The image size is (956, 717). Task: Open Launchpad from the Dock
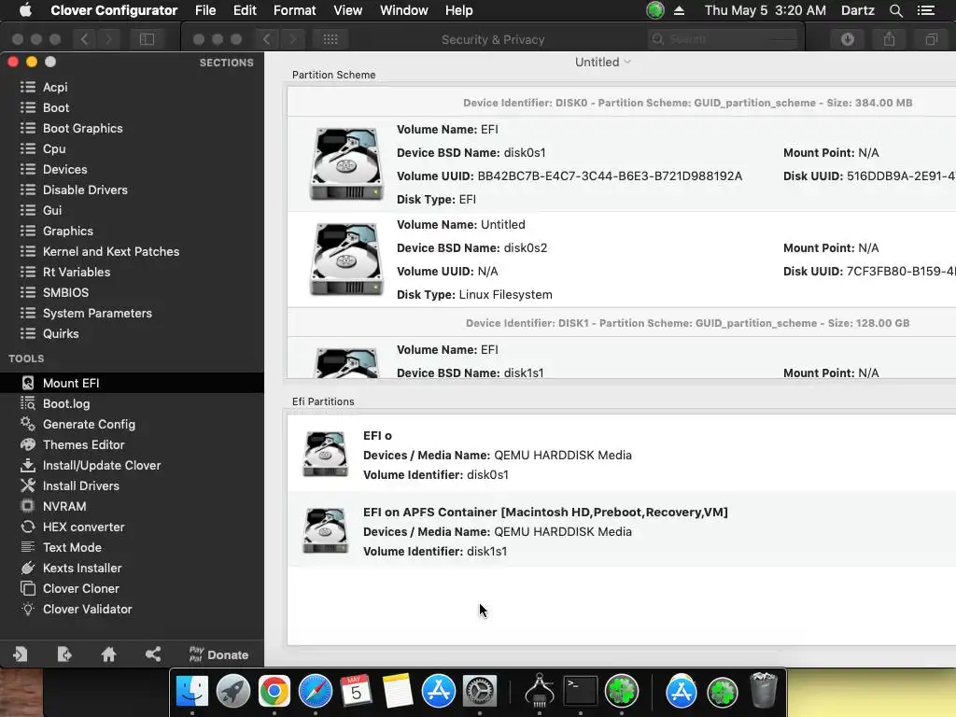coord(232,691)
